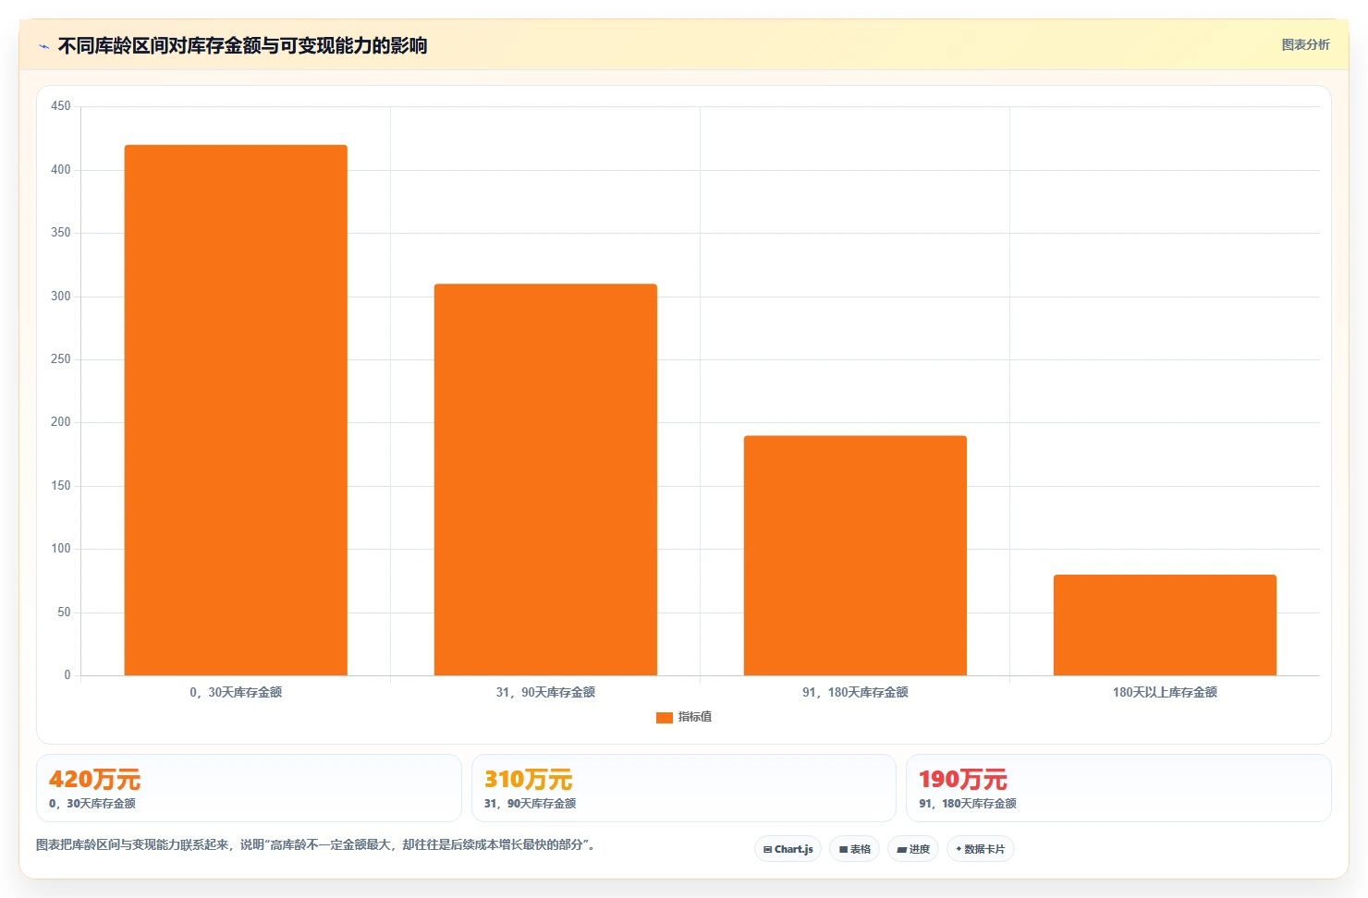Select the 表格 tag chip

[854, 849]
